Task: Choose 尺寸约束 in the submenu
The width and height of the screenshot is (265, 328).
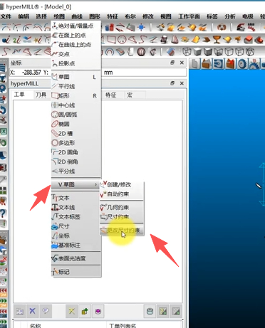Action: pyautogui.click(x=122, y=217)
